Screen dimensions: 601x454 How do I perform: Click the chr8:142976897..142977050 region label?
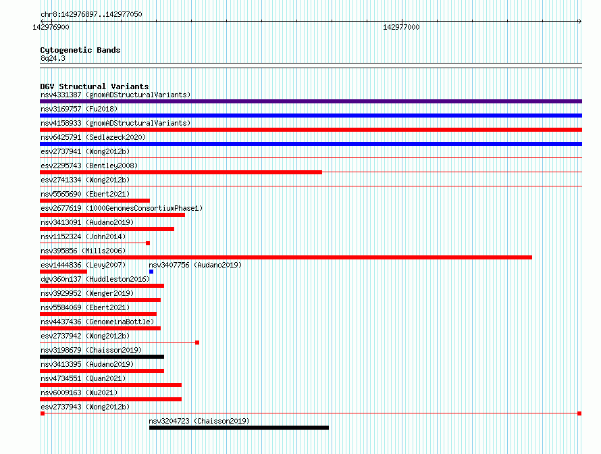point(91,14)
